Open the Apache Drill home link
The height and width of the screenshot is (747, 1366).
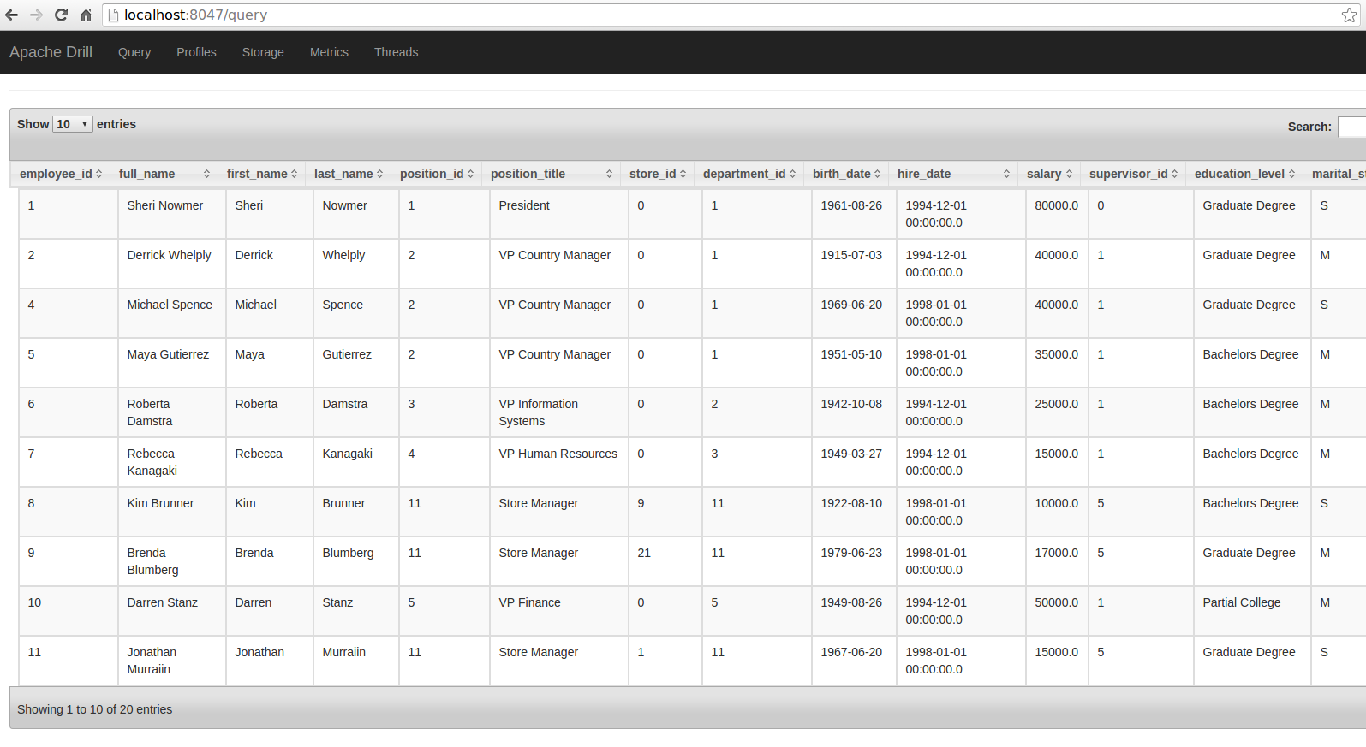click(x=51, y=52)
